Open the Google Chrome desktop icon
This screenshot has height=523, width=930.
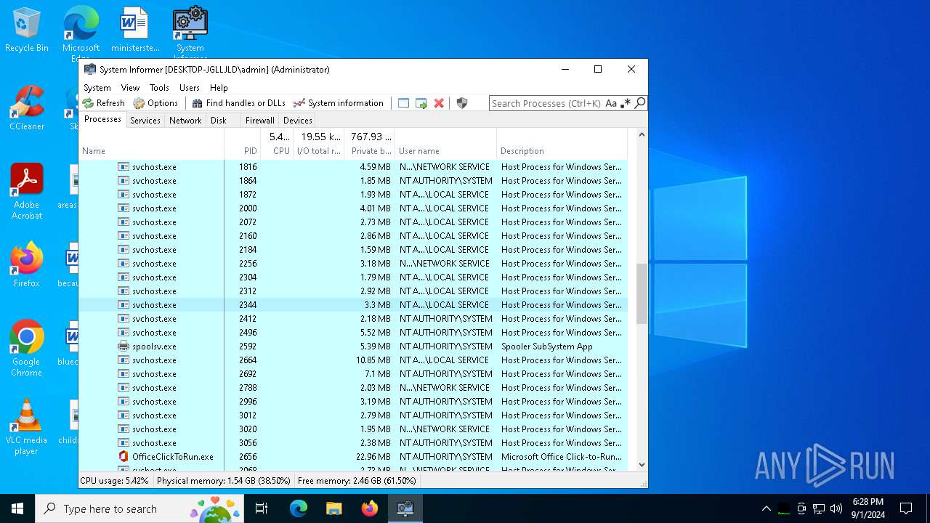pyautogui.click(x=27, y=349)
